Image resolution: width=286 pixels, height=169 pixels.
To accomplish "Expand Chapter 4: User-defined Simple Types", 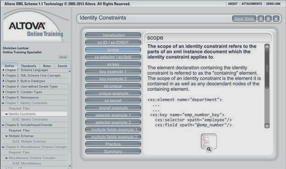I will 3,86.
